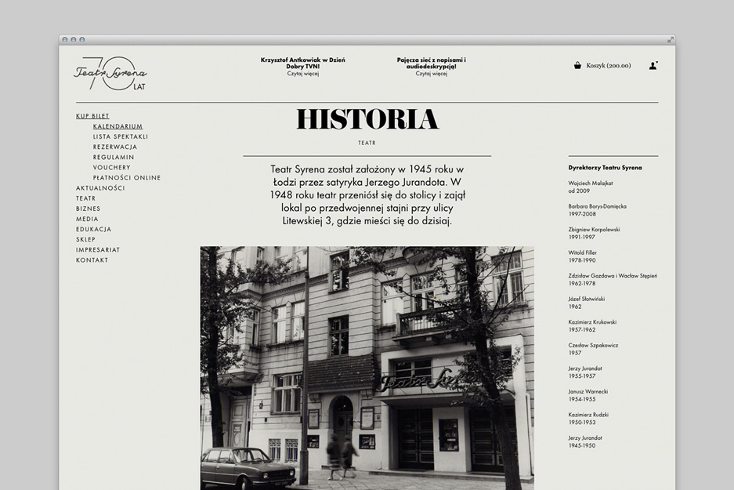
Task: Open the shopping basket icon
Action: 577,66
